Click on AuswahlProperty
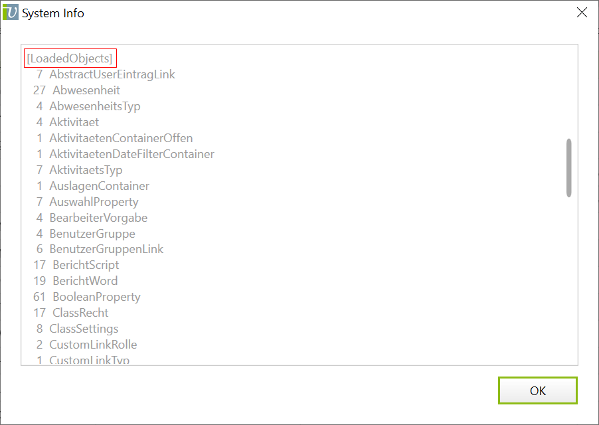This screenshot has width=599, height=425. point(94,202)
